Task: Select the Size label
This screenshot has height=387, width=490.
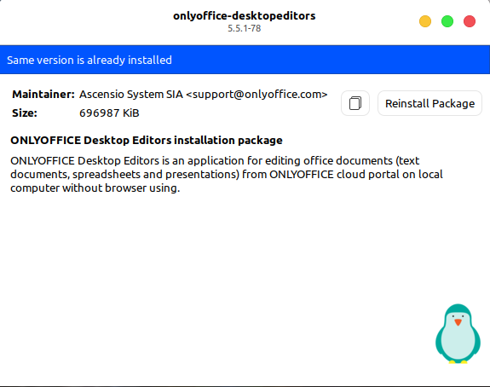Action: (x=25, y=113)
